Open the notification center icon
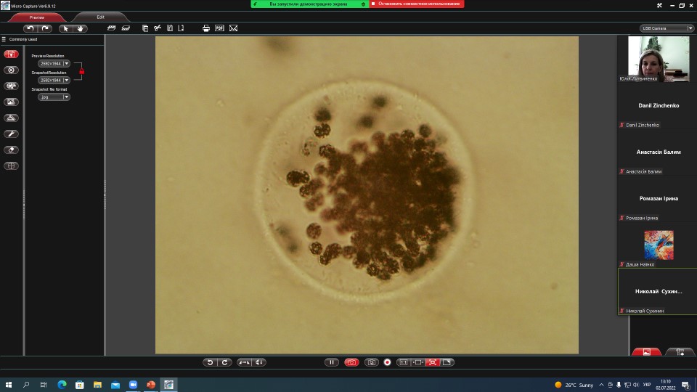 [x=686, y=385]
